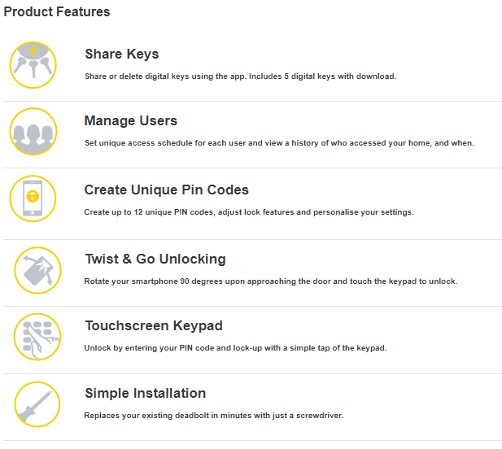Click the divider line below Share Keys

point(252,102)
